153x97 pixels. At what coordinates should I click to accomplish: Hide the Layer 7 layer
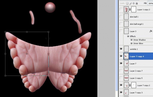coord(121,63)
